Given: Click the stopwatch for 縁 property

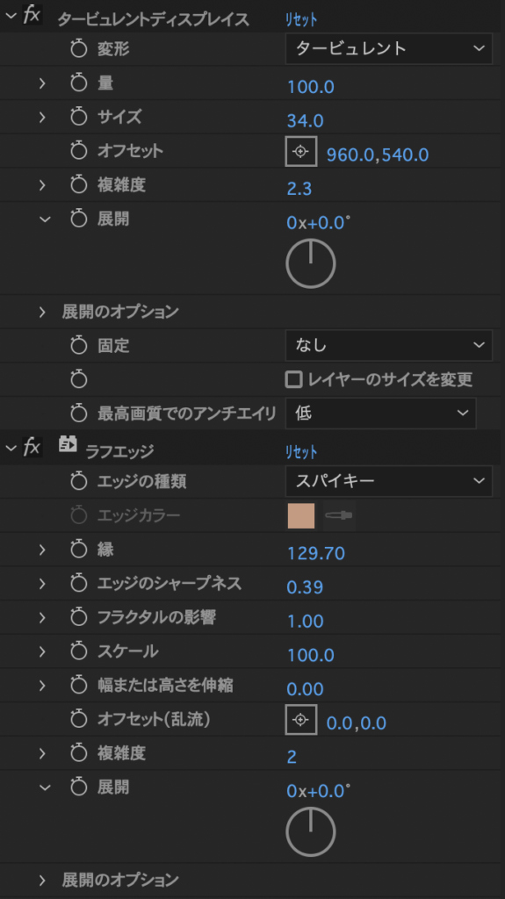Looking at the screenshot, I should pos(79,550).
